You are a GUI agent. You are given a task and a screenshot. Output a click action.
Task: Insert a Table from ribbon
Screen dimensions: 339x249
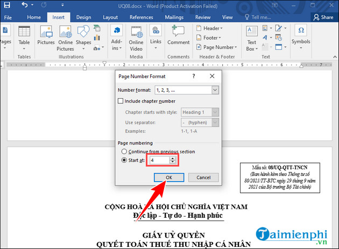click(24, 38)
